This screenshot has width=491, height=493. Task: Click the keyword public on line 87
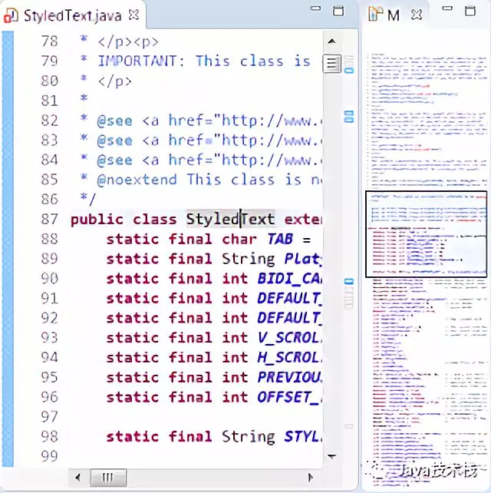(x=97, y=220)
